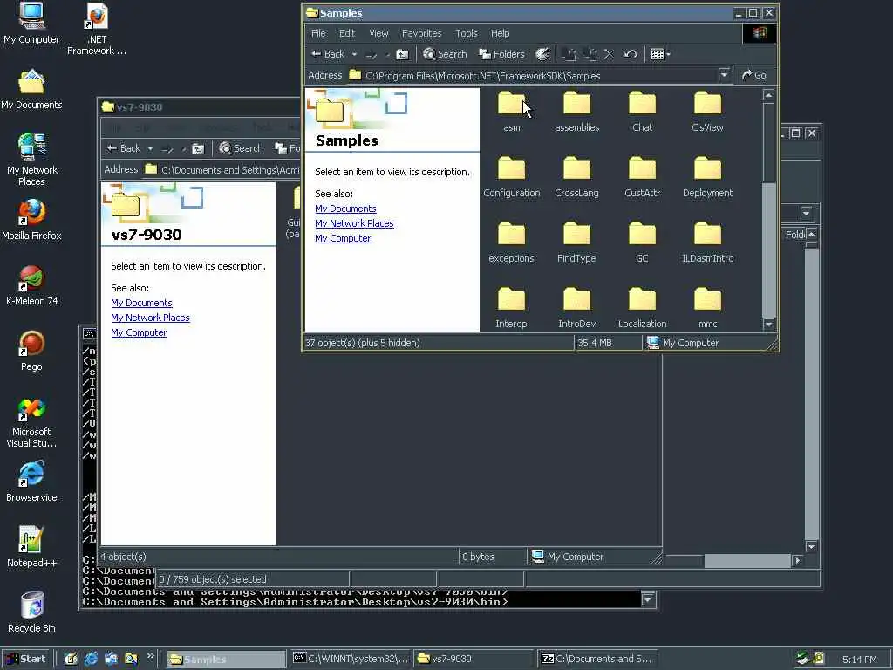Click the Start button
Image resolution: width=893 pixels, height=670 pixels.
[25, 659]
